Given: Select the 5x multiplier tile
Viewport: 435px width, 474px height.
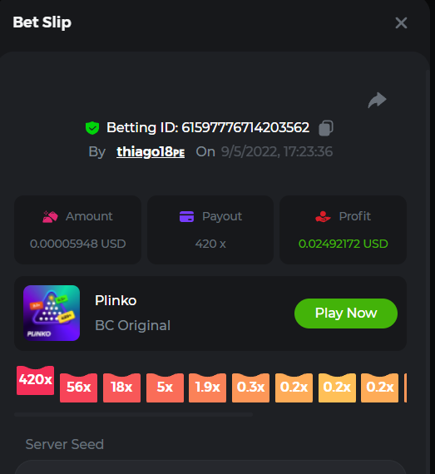Looking at the screenshot, I should 165,388.
